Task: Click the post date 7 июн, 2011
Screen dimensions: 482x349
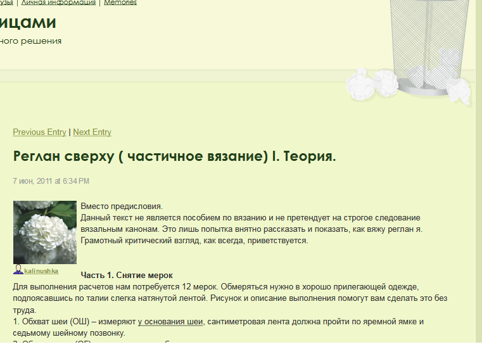Action: [51, 181]
